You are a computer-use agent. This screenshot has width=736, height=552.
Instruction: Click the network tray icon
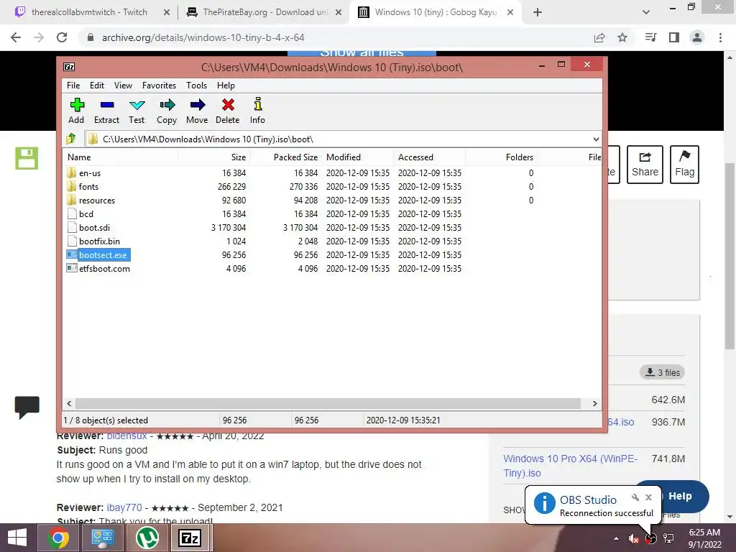pos(668,538)
